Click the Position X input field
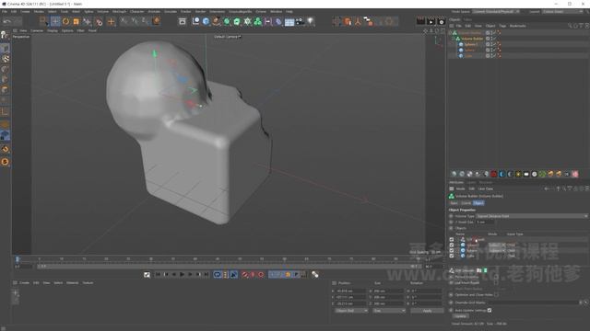This screenshot has width=590, height=331. click(351, 291)
